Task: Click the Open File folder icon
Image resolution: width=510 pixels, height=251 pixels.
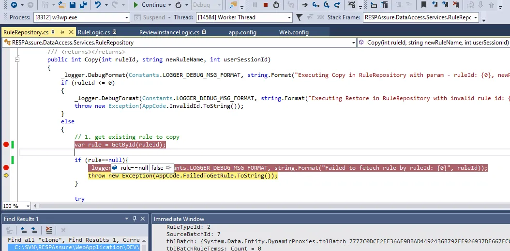Action: click(62, 5)
